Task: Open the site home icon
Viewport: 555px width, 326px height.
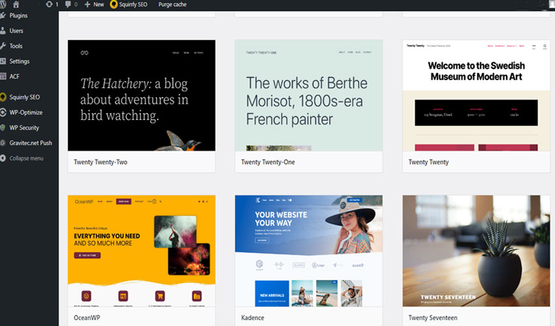Action: click(x=16, y=5)
